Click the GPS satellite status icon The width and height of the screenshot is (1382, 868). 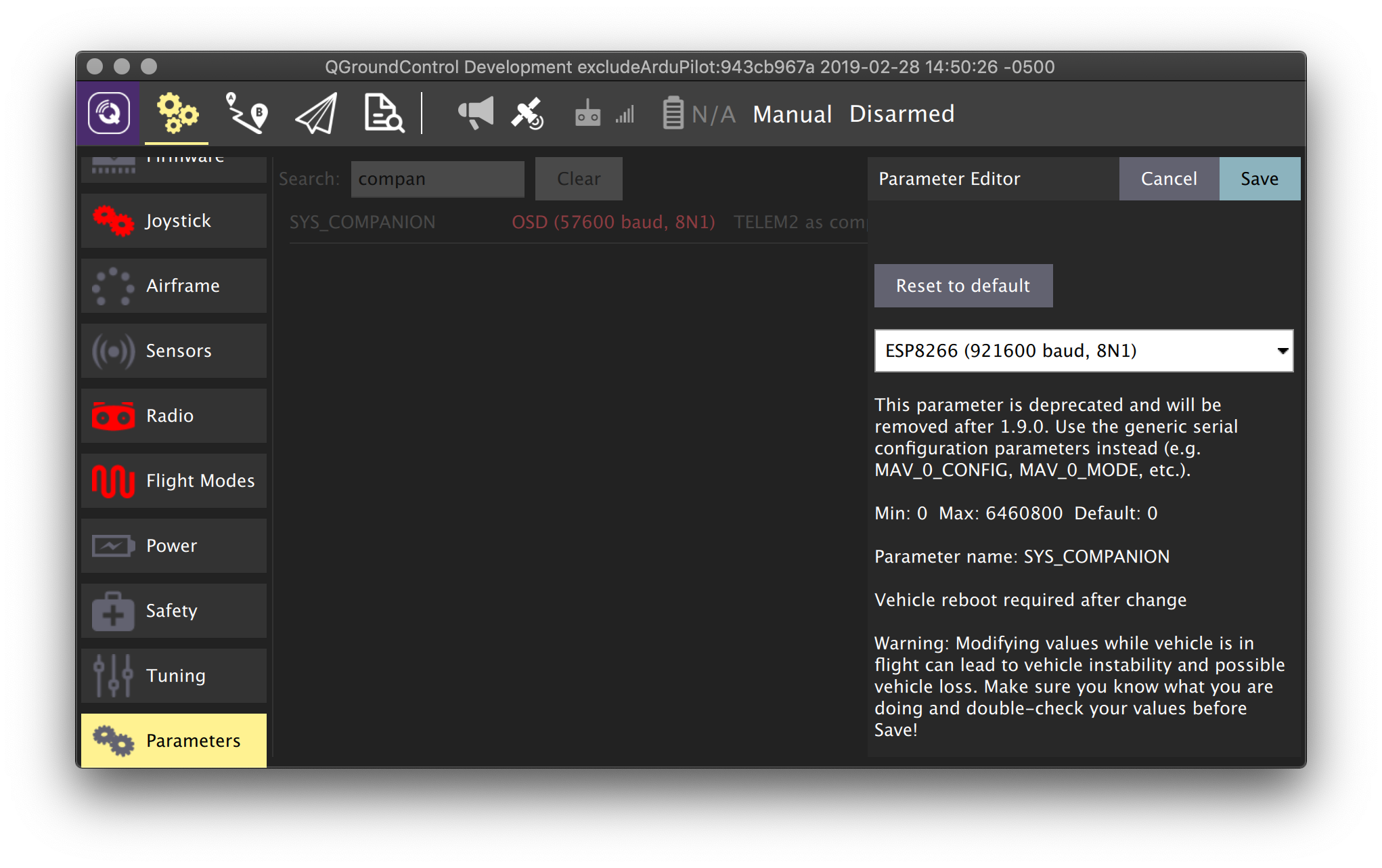(x=527, y=113)
